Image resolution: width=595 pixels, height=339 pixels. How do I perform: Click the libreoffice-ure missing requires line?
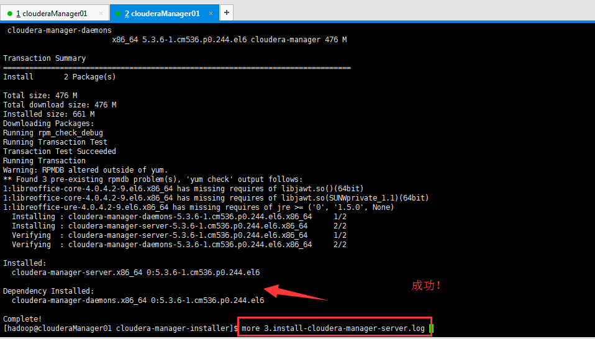point(199,207)
